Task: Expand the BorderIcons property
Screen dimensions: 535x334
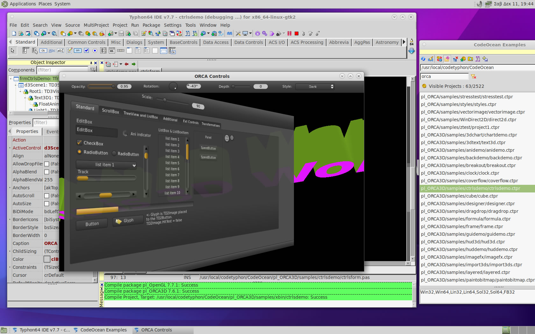Action: point(10,219)
